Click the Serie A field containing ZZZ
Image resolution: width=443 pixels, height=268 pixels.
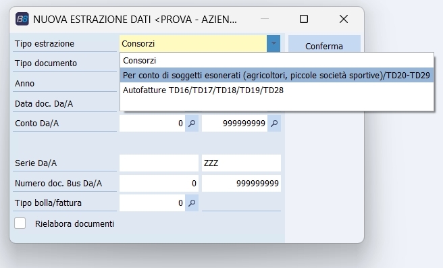[x=242, y=163]
